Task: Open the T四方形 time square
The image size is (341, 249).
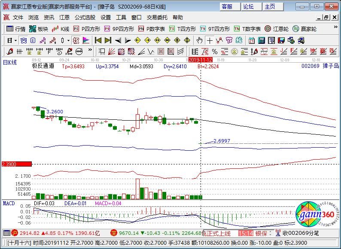Action: point(183,29)
